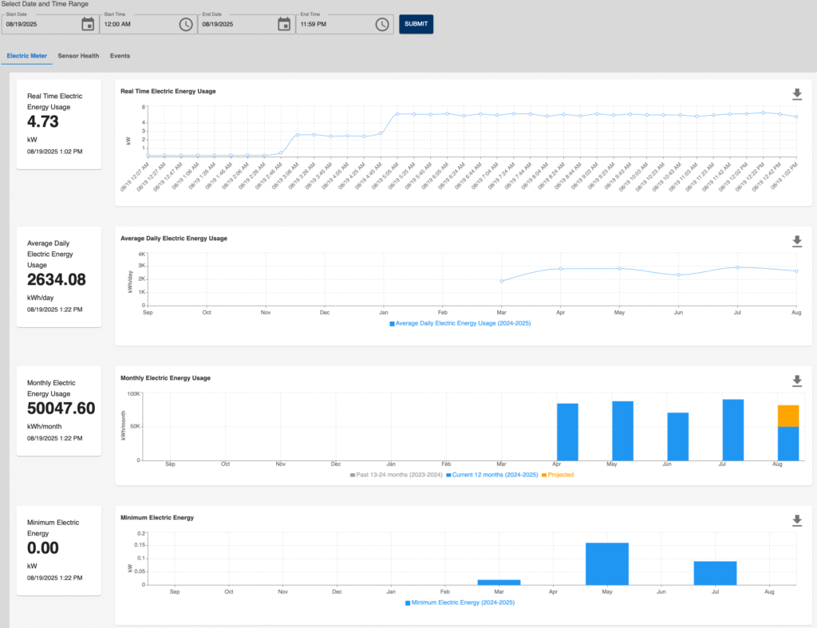The height and width of the screenshot is (628, 817).
Task: Select the Electric Meter tab
Action: (26, 56)
